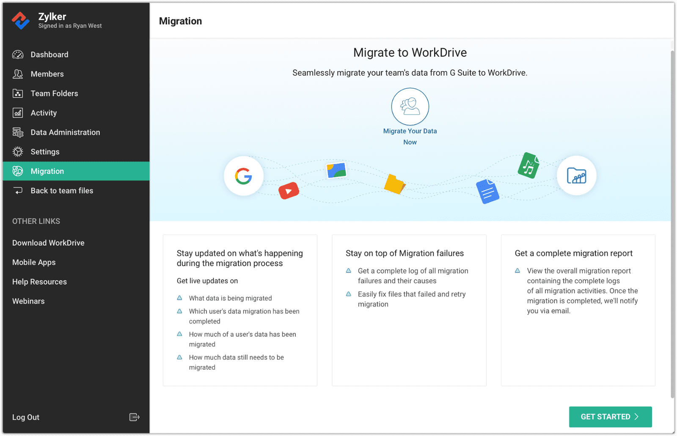
Task: Select Migration in the sidebar menu
Action: [47, 171]
